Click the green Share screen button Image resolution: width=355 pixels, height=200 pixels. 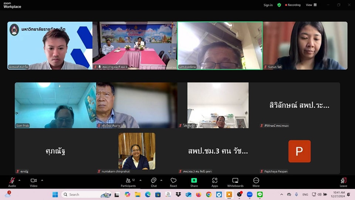(x=194, y=182)
